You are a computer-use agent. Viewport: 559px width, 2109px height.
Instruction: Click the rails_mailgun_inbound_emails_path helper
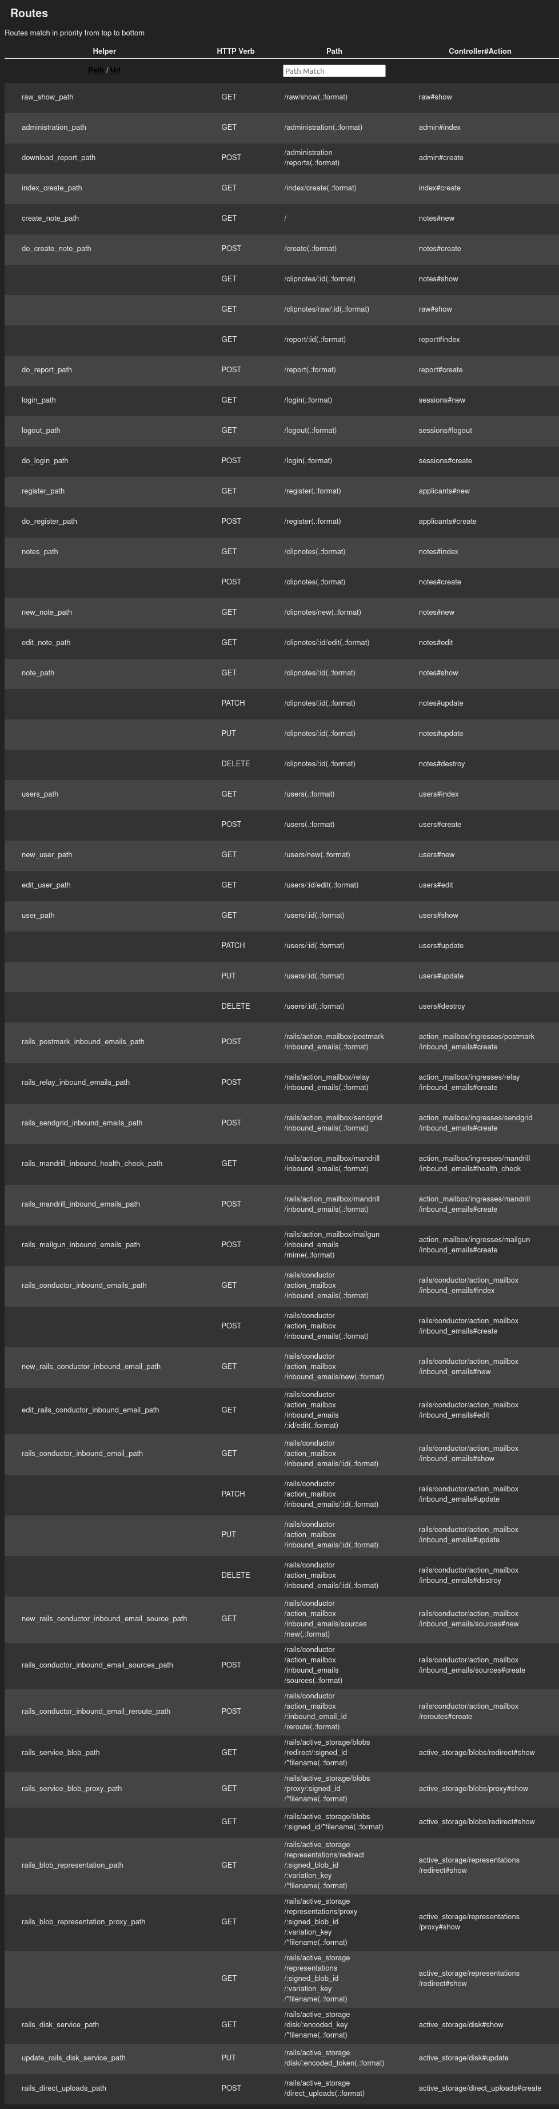81,1244
